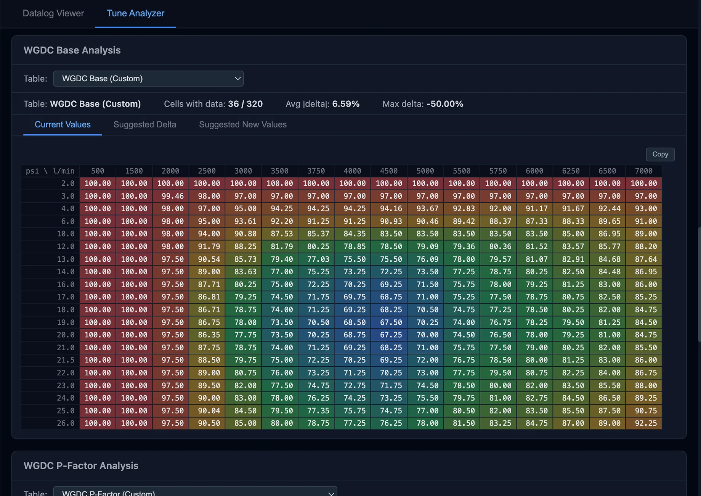Click the Copy button above the table
This screenshot has width=701, height=496.
point(660,154)
